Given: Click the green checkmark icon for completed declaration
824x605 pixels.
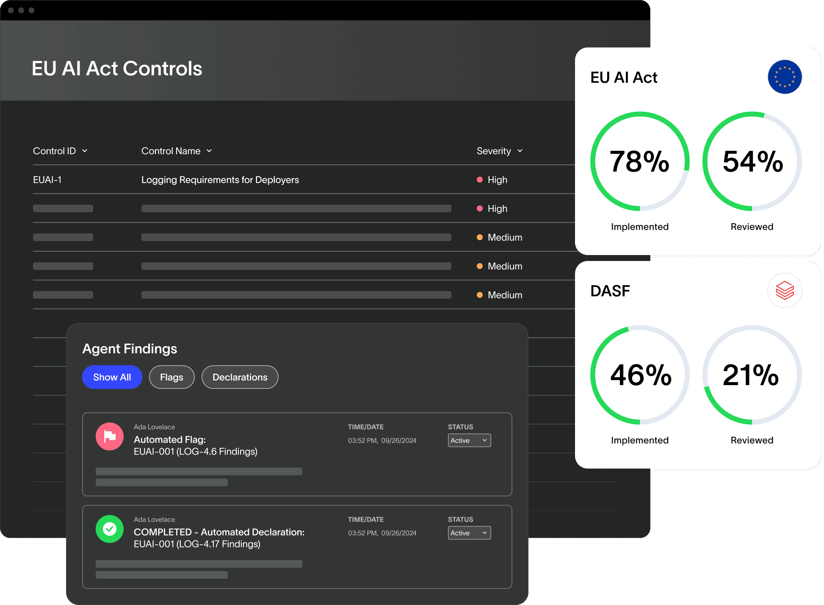Looking at the screenshot, I should (x=110, y=529).
